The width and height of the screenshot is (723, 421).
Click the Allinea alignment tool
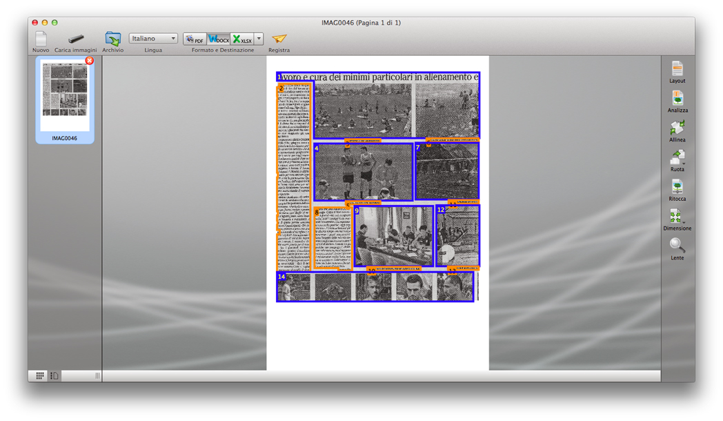click(677, 128)
